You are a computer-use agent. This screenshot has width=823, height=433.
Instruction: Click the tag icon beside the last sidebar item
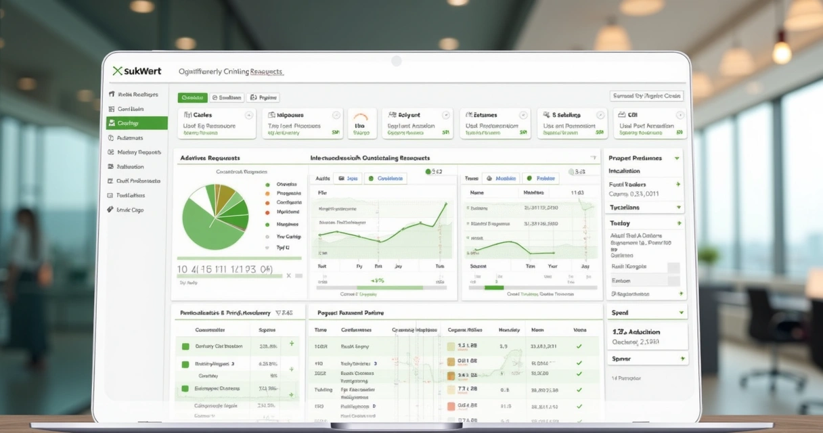coord(110,210)
